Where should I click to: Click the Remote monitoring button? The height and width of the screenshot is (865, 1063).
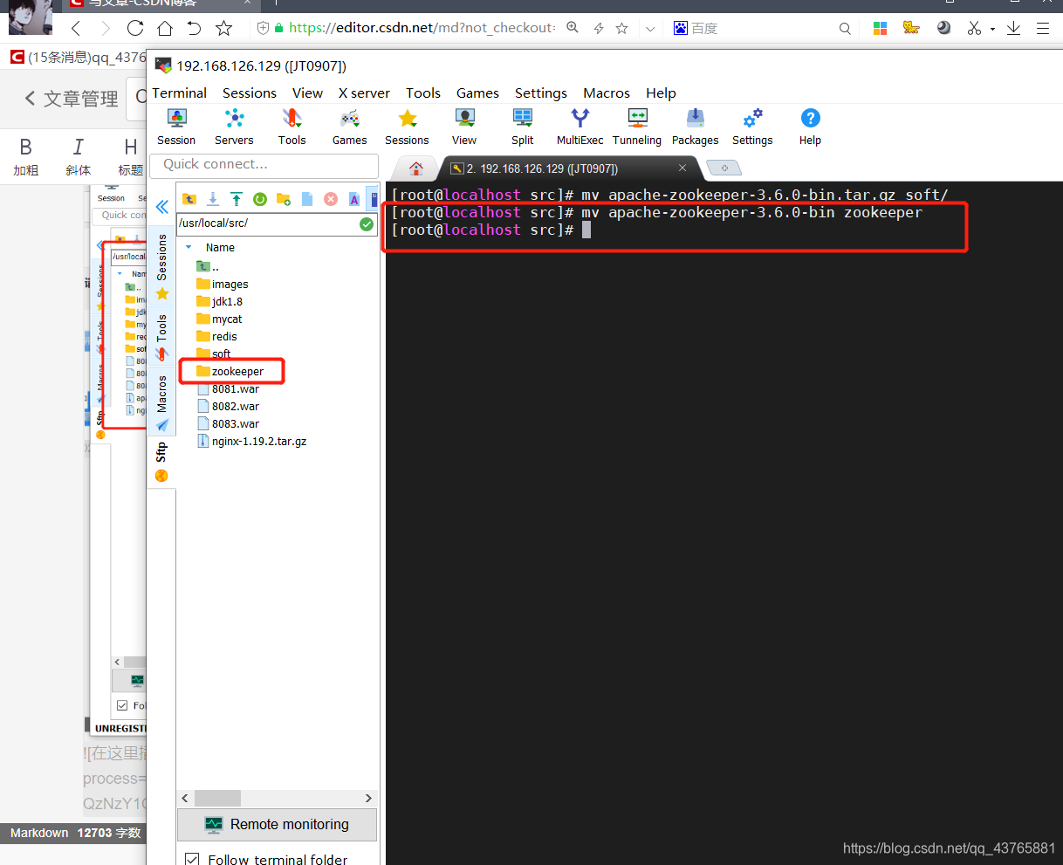point(278,824)
